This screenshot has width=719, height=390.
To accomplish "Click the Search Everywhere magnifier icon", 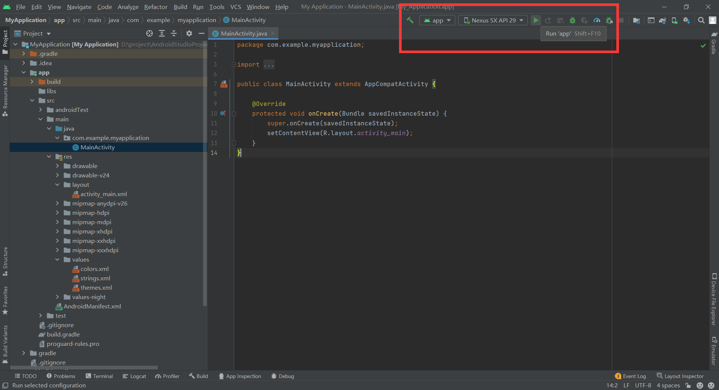I will pyautogui.click(x=701, y=20).
